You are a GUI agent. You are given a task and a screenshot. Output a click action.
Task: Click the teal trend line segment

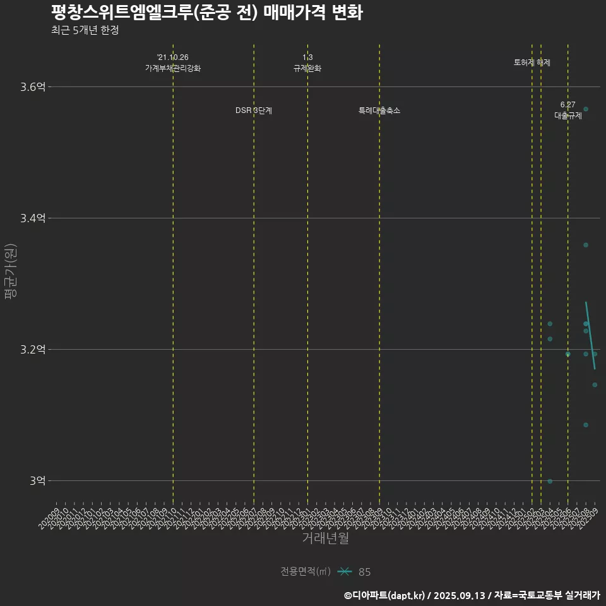[590, 335]
